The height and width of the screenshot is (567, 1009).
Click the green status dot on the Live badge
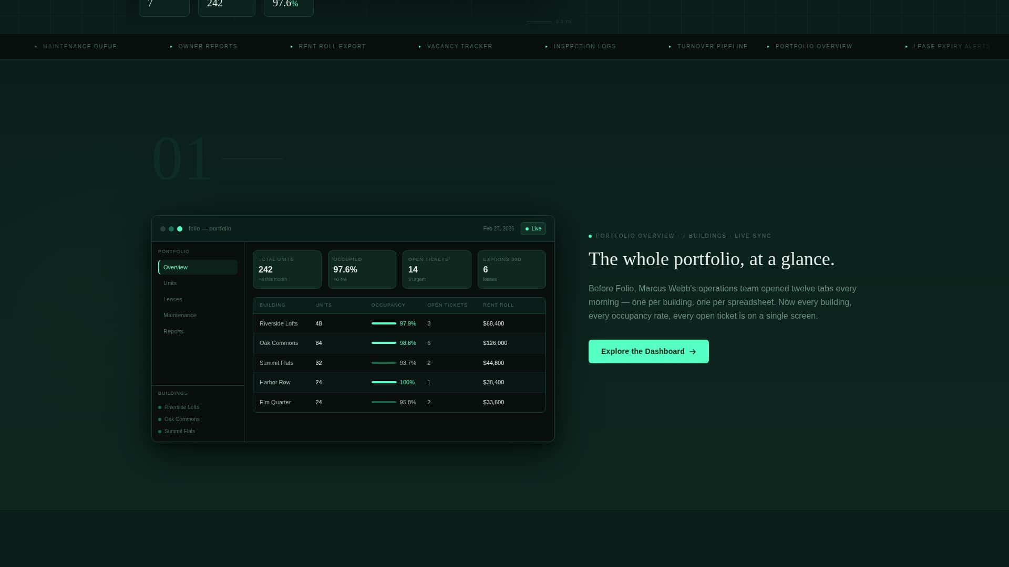pyautogui.click(x=527, y=228)
